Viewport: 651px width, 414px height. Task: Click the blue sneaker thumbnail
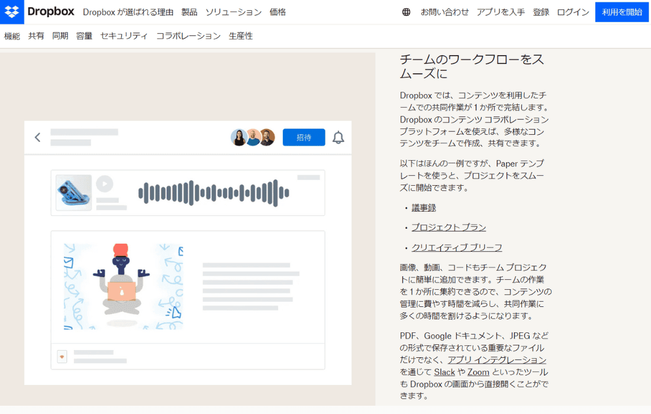pyautogui.click(x=73, y=192)
